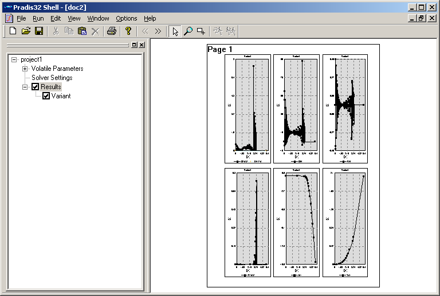Click the New document icon

pyautogui.click(x=13, y=31)
